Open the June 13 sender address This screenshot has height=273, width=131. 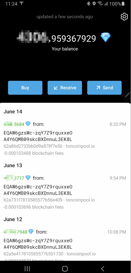(38, 190)
